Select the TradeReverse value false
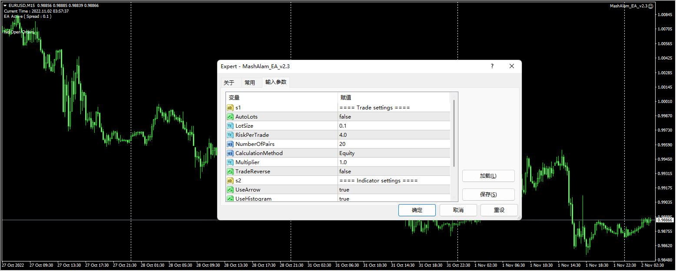The height and width of the screenshot is (271, 676). [x=394, y=172]
